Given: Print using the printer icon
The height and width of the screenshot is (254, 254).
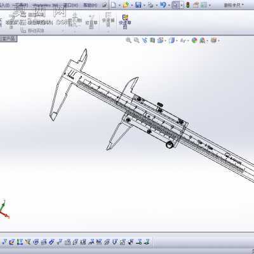Looking at the screenshot, I should (x=150, y=4).
